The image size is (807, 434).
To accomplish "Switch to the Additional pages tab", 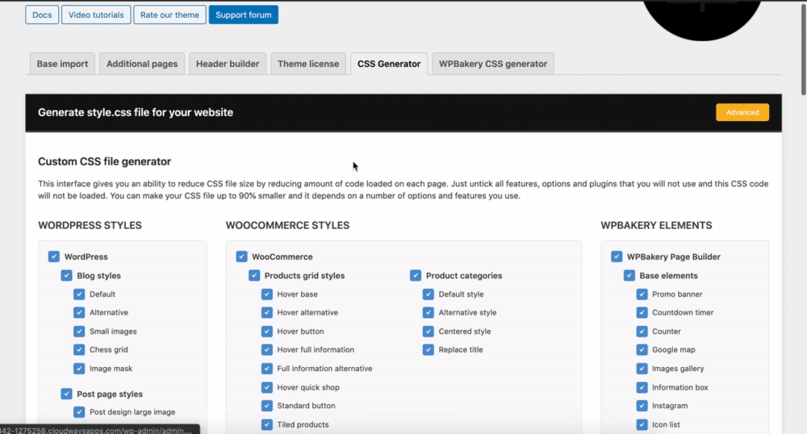I will tap(142, 64).
